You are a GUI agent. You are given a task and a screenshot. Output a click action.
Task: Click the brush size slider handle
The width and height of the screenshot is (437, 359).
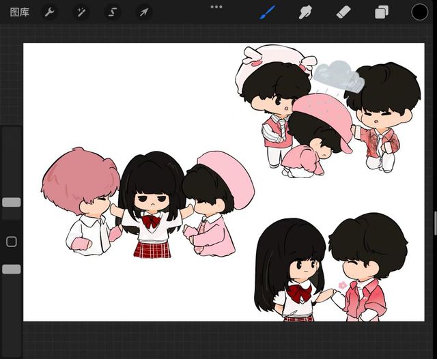coord(12,202)
